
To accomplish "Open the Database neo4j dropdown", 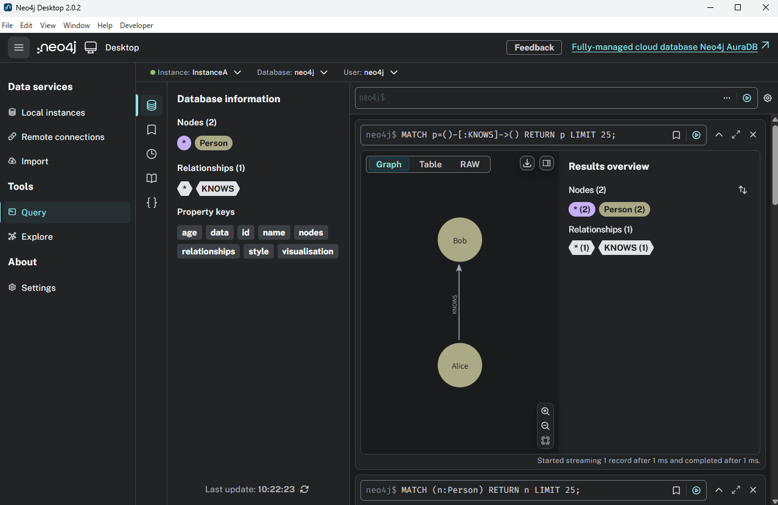I will (324, 72).
